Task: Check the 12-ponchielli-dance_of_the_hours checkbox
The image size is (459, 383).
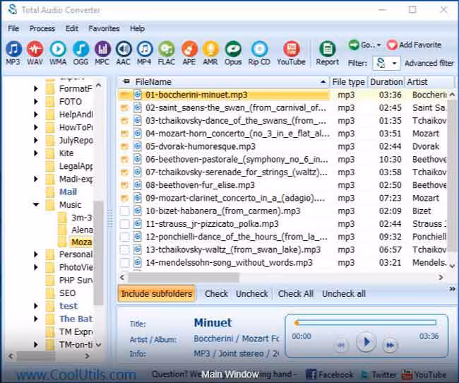Action: 125,237
